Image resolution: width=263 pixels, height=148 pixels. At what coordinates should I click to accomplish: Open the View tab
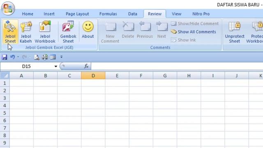click(176, 14)
